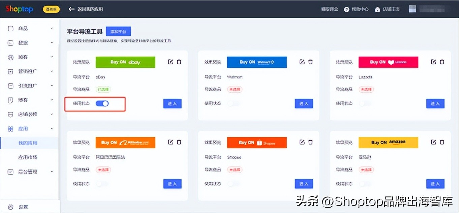459x213 pixels.
Task: Click the home icon for 店铺主页
Action: coord(377,9)
